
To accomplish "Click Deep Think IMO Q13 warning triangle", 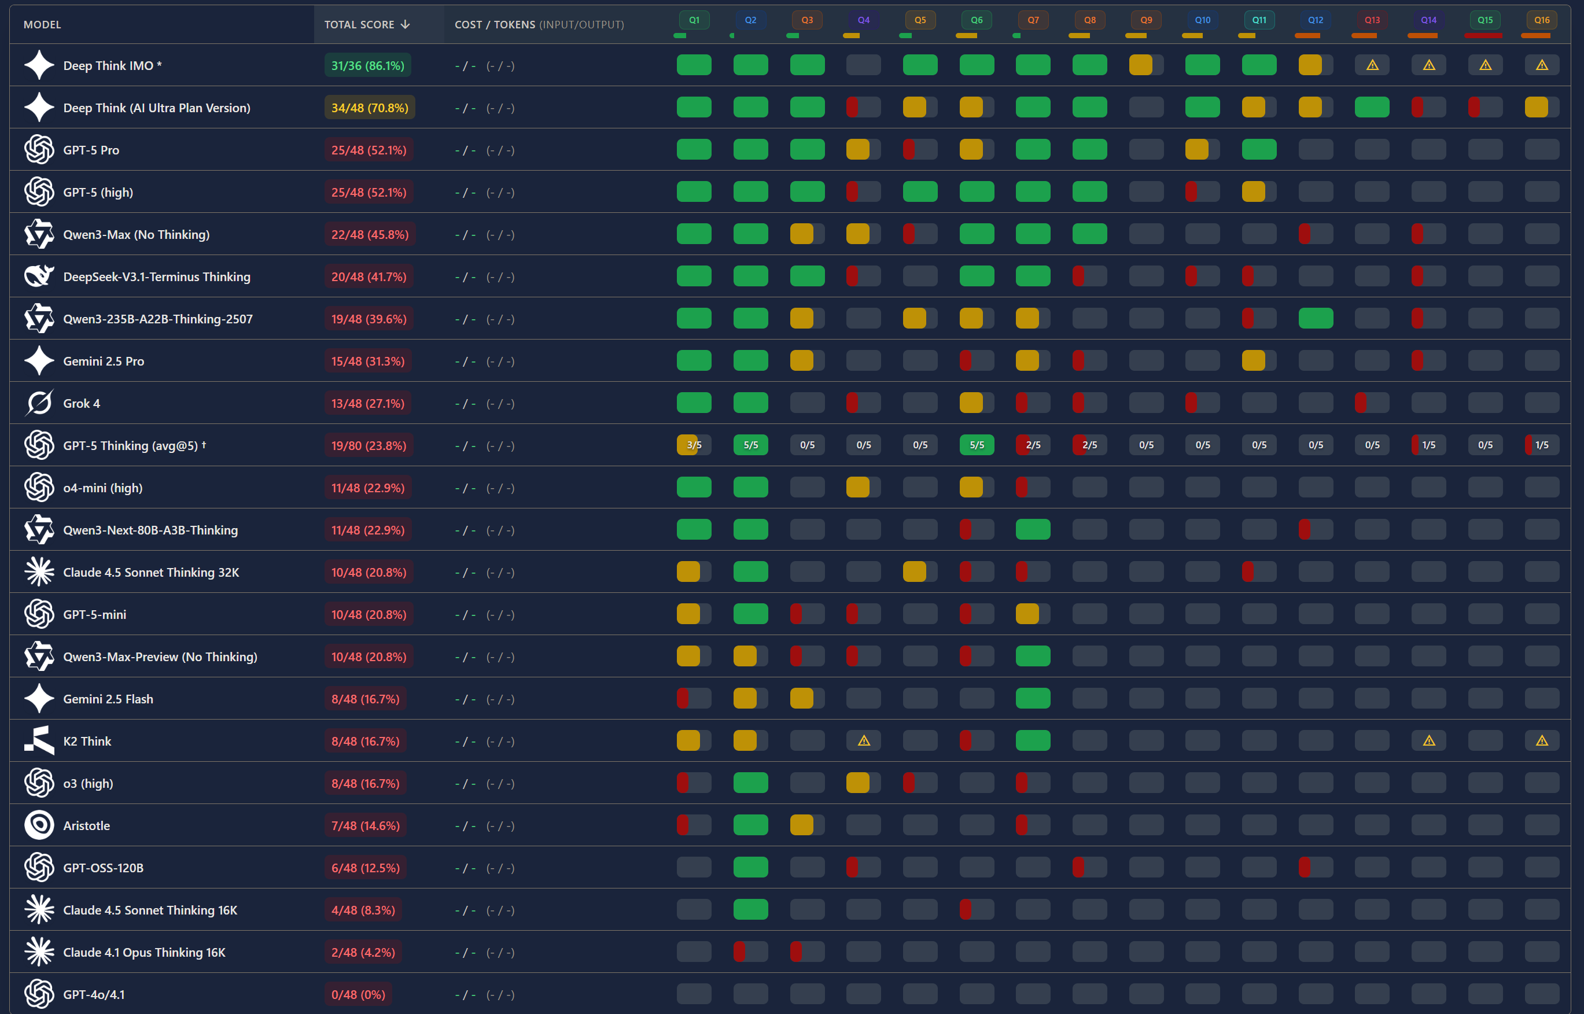I will [1372, 65].
